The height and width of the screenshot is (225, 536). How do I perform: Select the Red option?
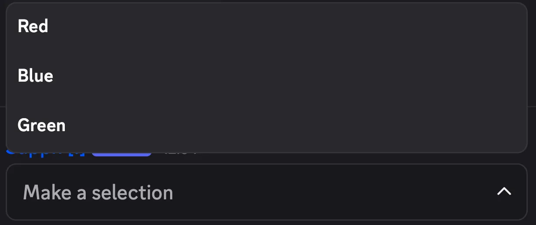click(33, 26)
